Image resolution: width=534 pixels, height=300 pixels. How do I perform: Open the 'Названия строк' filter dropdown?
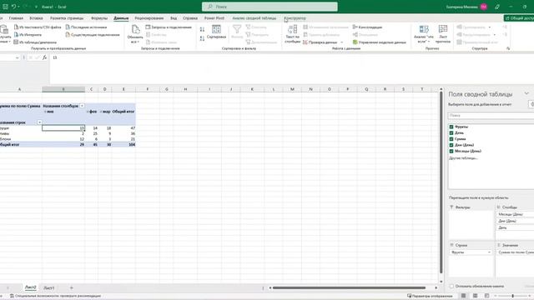click(x=39, y=122)
